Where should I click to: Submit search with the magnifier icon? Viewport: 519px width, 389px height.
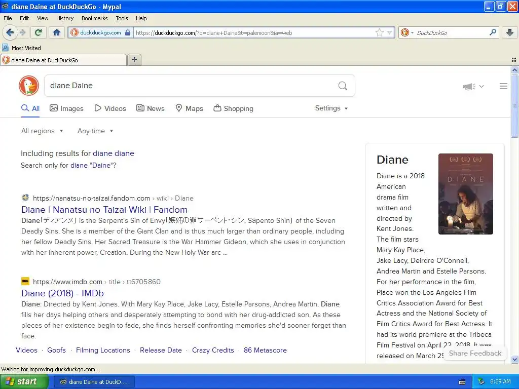[x=343, y=86]
